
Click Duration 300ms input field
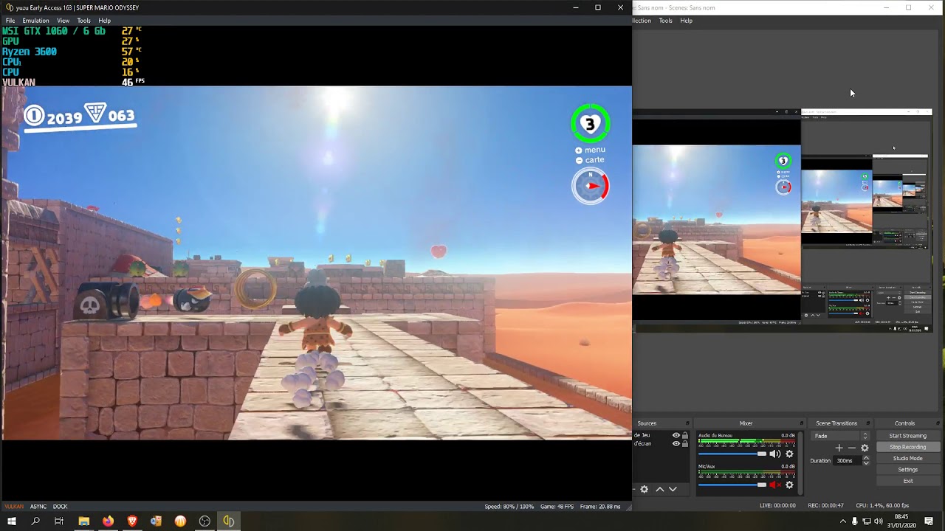(849, 460)
